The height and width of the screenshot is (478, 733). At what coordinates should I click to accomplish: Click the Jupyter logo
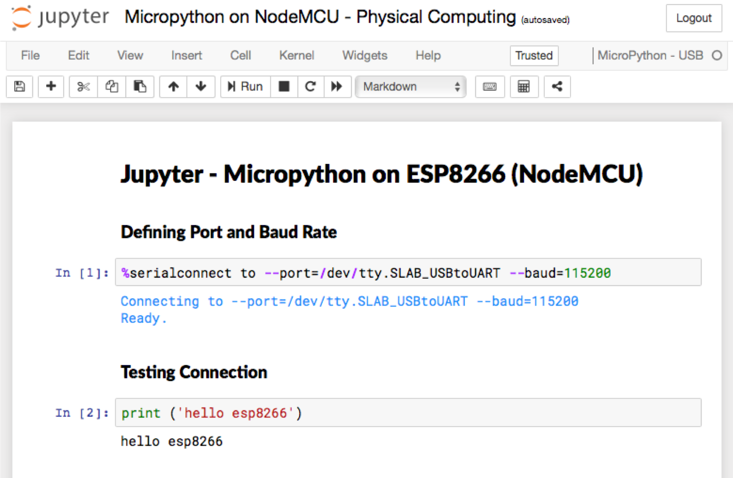59,18
